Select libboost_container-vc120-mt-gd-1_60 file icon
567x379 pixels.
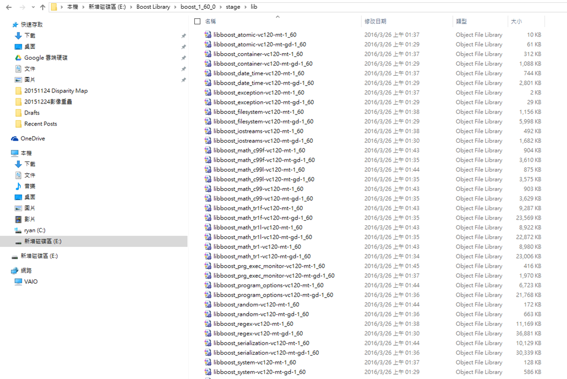pos(208,64)
